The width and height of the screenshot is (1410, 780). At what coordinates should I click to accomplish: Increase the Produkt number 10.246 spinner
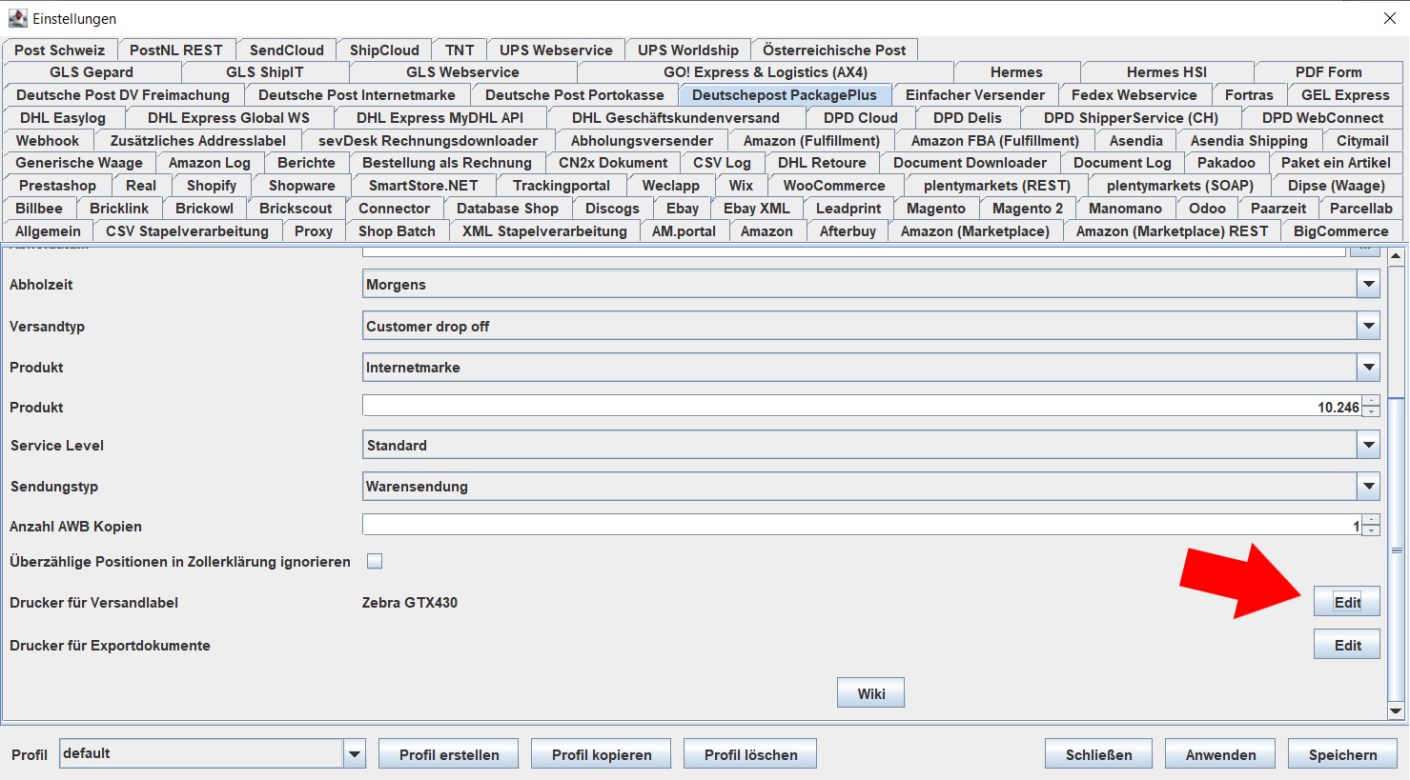pos(1371,401)
